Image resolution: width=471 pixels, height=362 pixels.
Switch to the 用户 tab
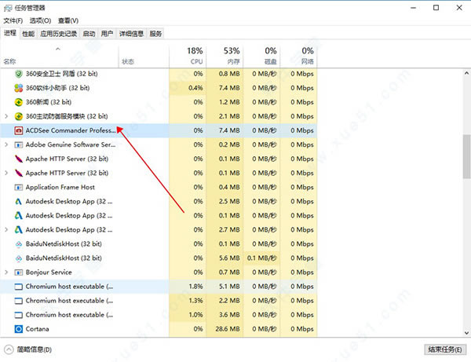(x=108, y=34)
